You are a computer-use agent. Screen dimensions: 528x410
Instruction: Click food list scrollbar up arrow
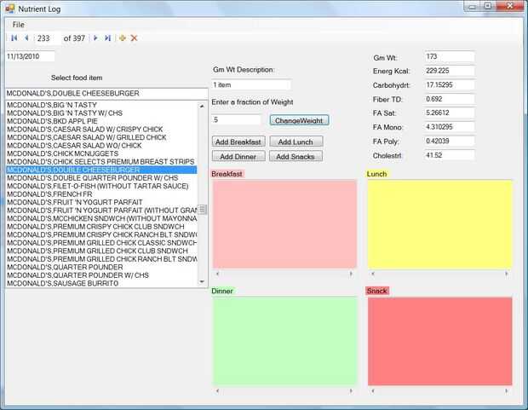[202, 106]
